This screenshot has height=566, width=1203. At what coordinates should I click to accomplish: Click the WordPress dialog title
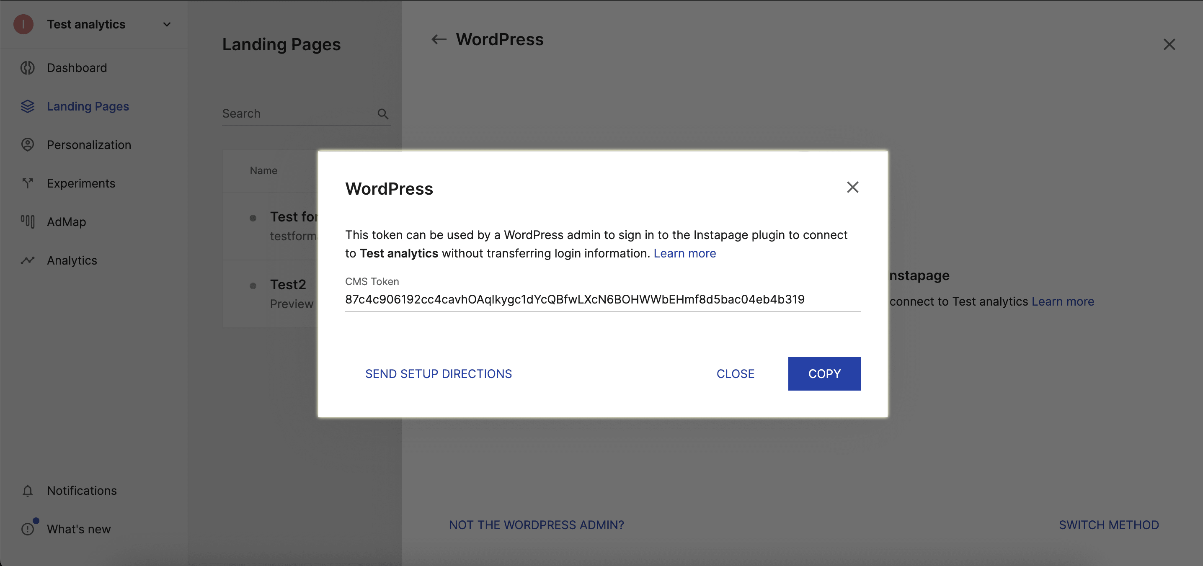[x=389, y=189]
